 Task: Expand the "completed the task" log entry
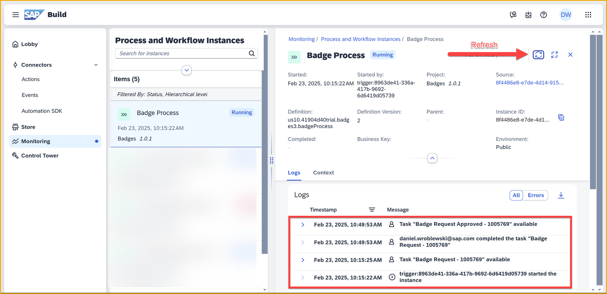(x=303, y=242)
